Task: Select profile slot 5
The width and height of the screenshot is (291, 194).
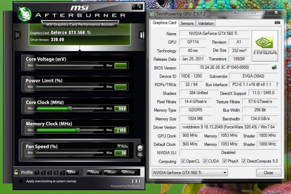Action: click(62, 172)
